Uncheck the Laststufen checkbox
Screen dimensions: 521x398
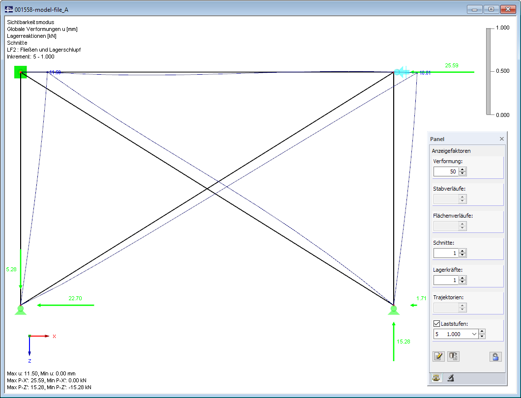(x=437, y=323)
